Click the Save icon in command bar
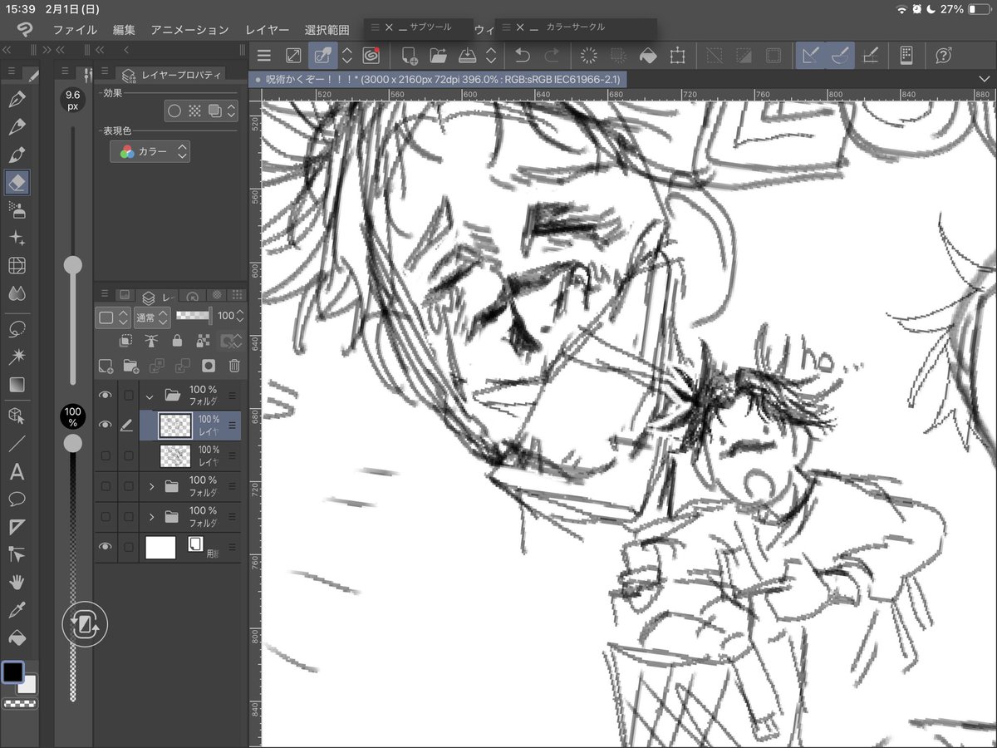 (x=467, y=56)
